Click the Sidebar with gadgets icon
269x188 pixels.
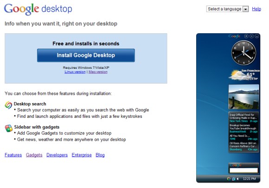pyautogui.click(x=8, y=128)
